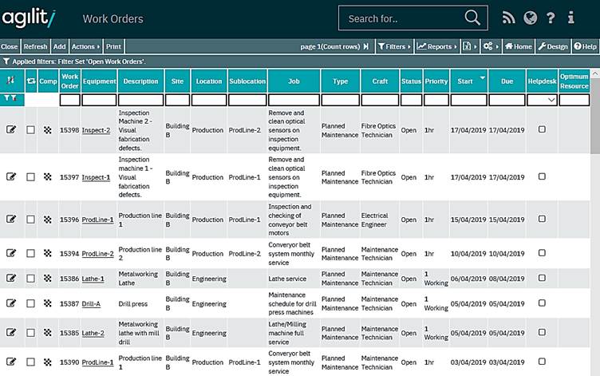Image resolution: width=600 pixels, height=376 pixels.
Task: Open the Inspect-2 equipment link
Action: coord(96,130)
